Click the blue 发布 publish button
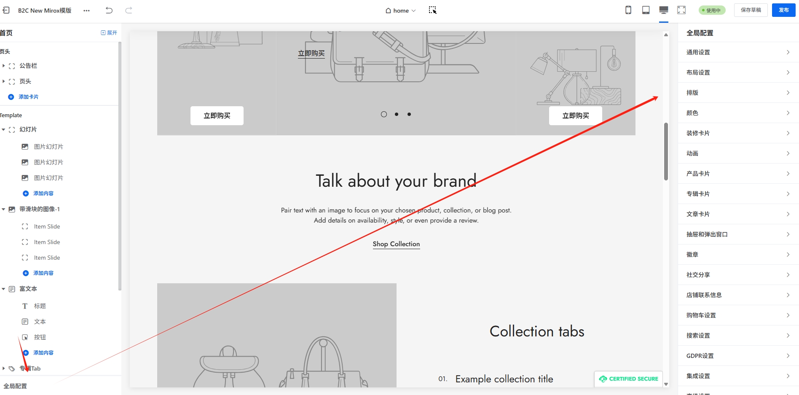Image resolution: width=799 pixels, height=395 pixels. point(783,10)
